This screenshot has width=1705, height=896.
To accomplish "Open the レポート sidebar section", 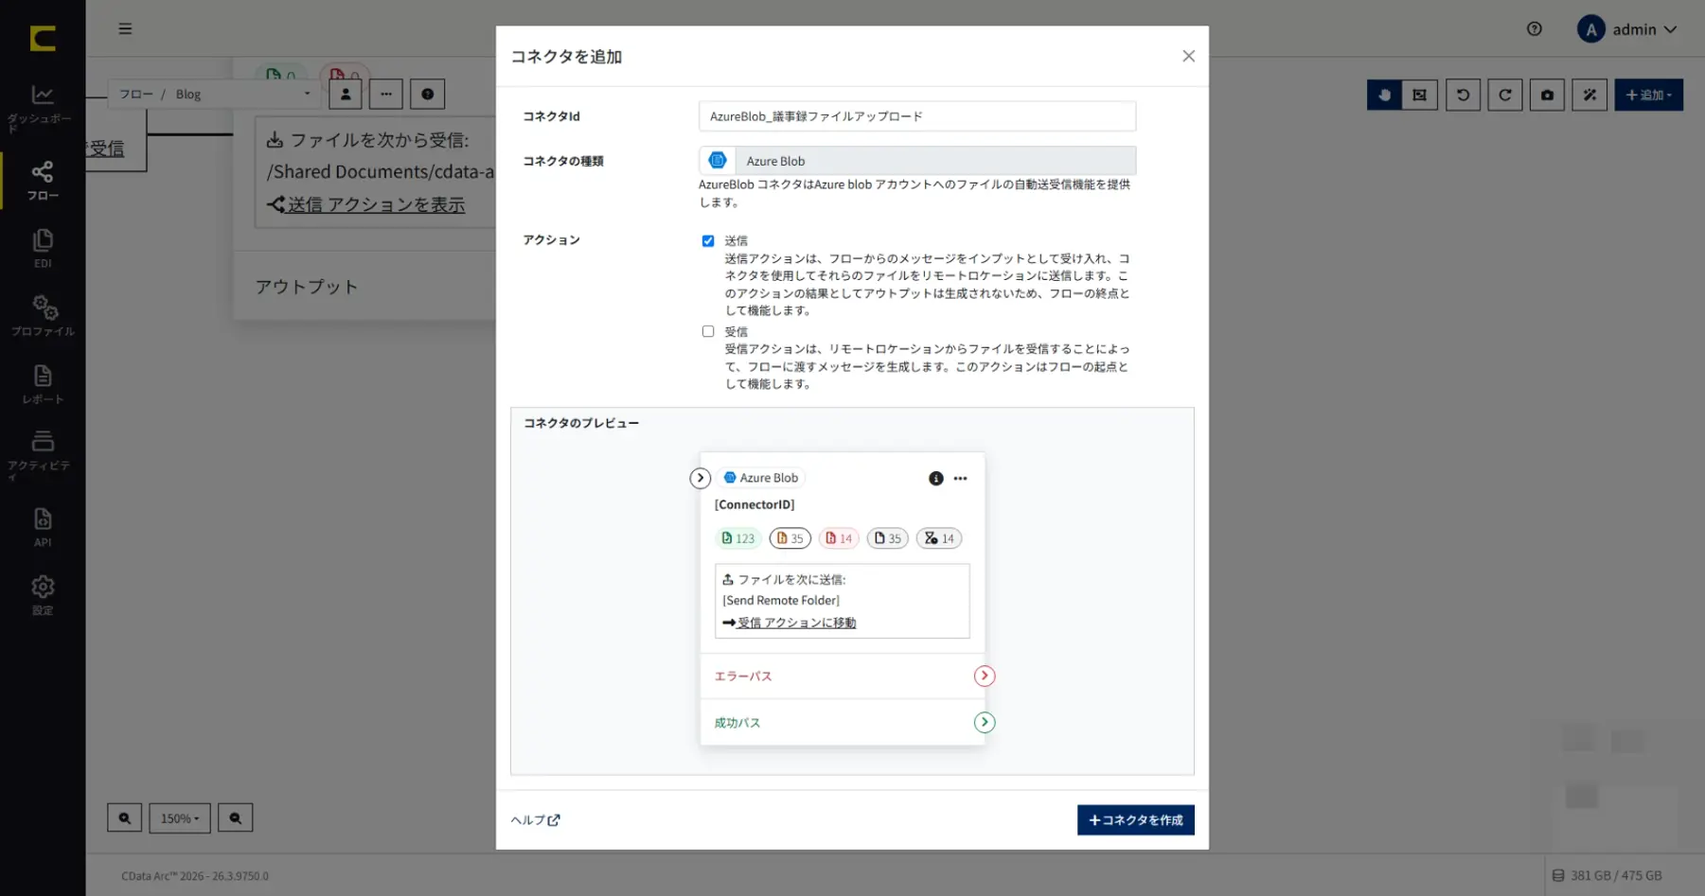I will (x=43, y=384).
